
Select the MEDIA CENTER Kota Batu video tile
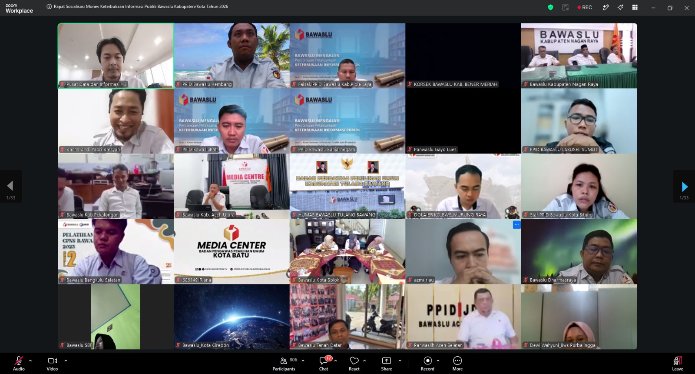pyautogui.click(x=232, y=251)
